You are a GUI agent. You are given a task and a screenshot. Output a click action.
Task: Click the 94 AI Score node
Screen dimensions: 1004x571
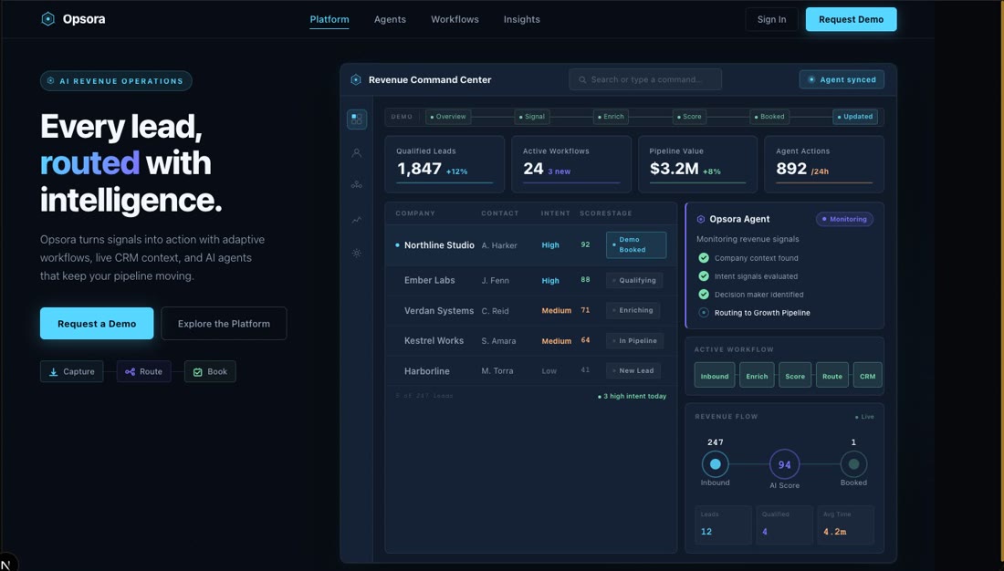pyautogui.click(x=784, y=465)
